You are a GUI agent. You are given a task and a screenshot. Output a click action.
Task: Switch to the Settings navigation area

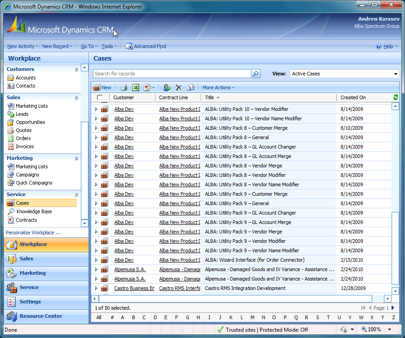tap(46, 302)
